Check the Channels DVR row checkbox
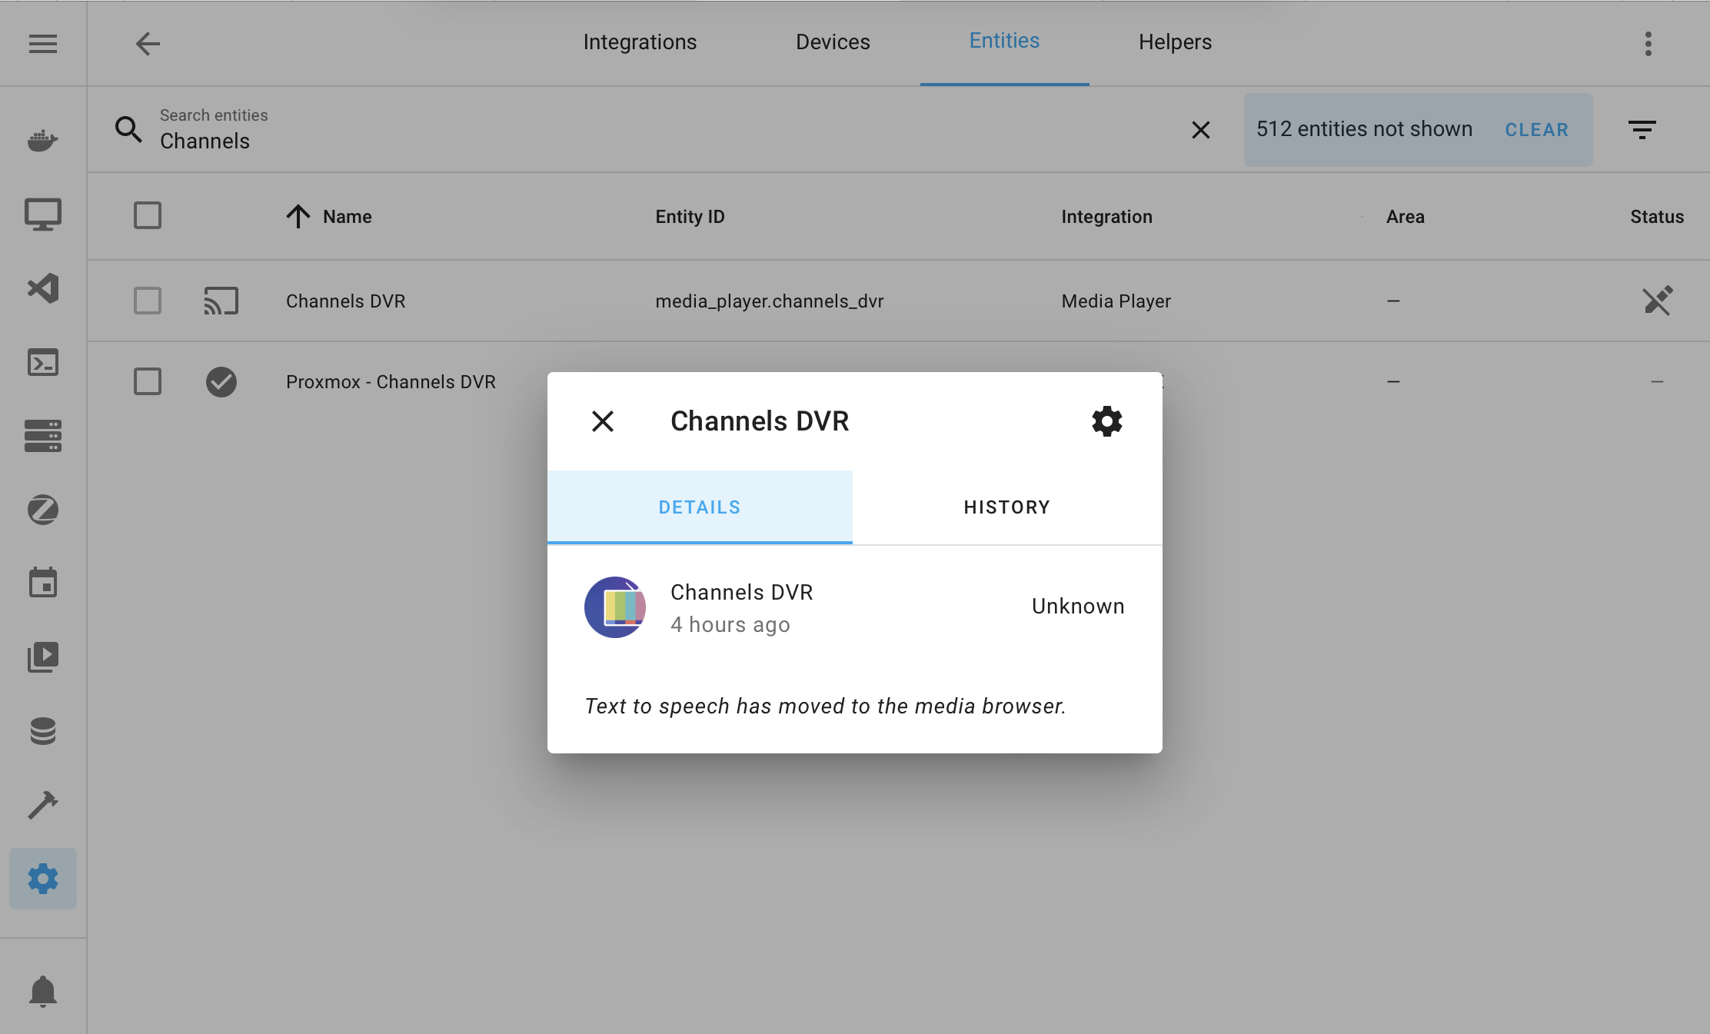The image size is (1710, 1034). pyautogui.click(x=148, y=301)
